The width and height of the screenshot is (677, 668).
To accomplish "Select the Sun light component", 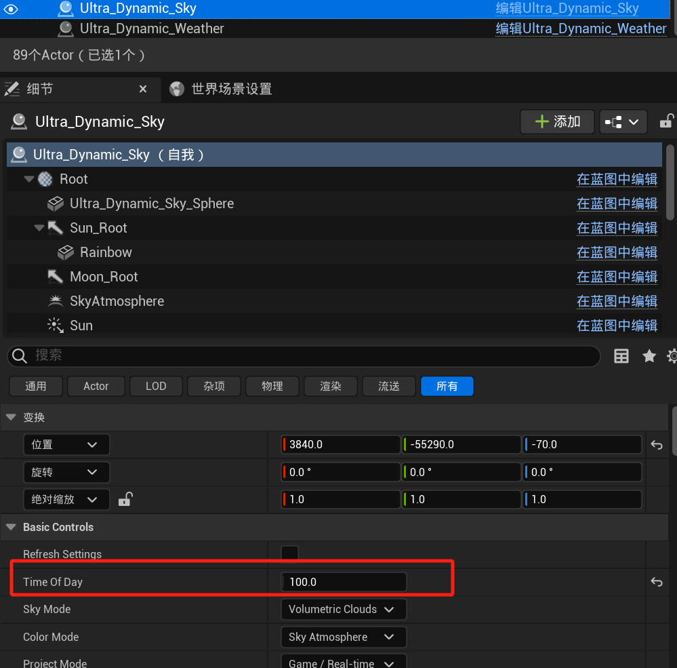I will click(x=81, y=326).
